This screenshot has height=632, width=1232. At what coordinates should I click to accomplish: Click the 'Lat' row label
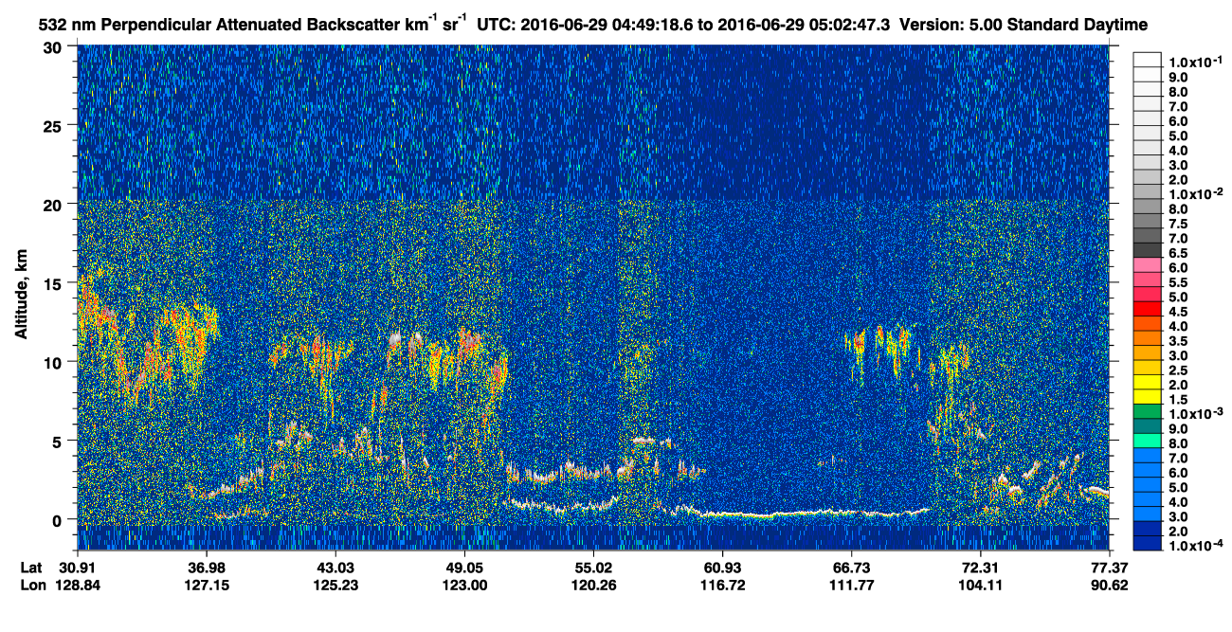point(31,568)
